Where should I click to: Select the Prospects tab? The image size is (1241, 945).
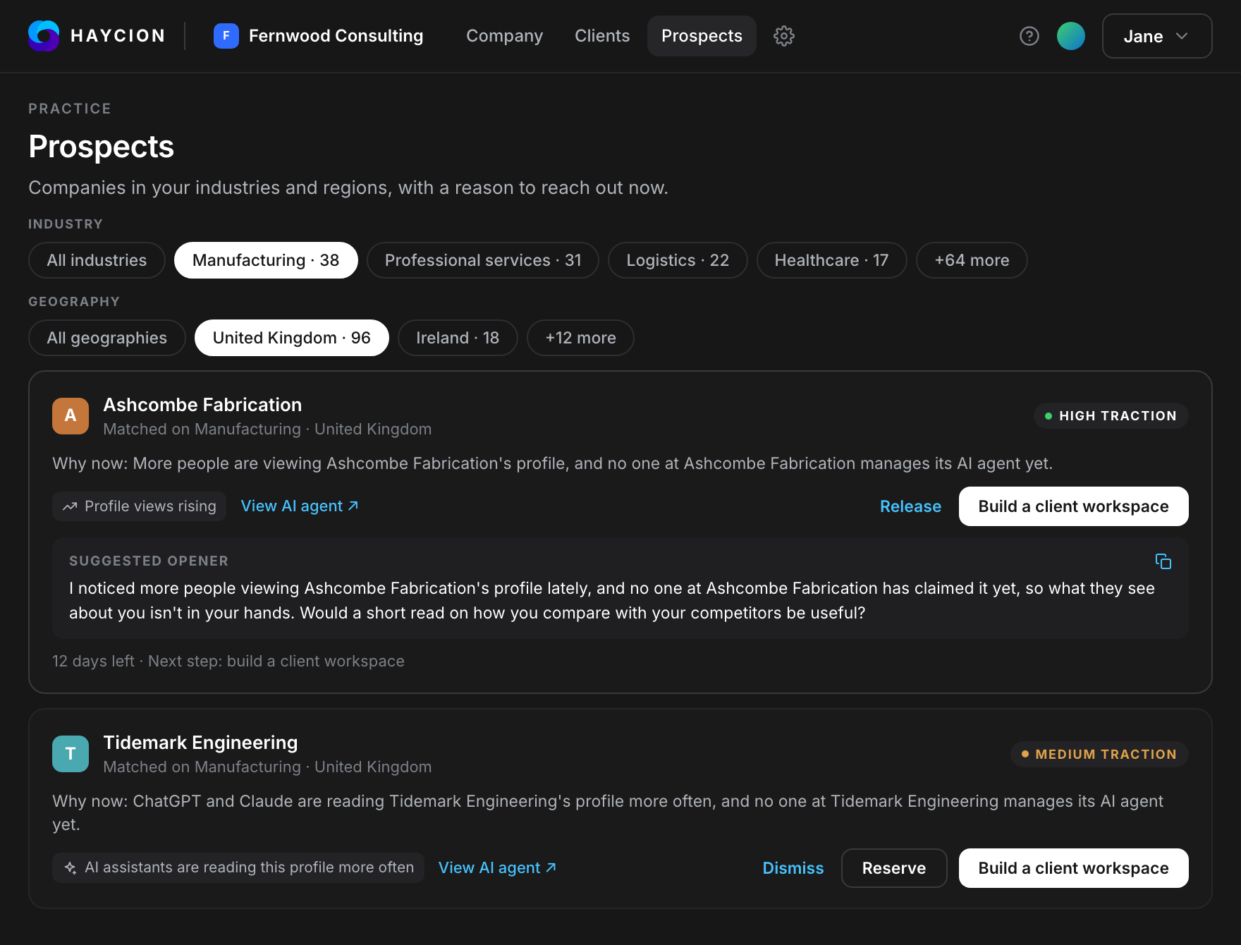click(702, 36)
